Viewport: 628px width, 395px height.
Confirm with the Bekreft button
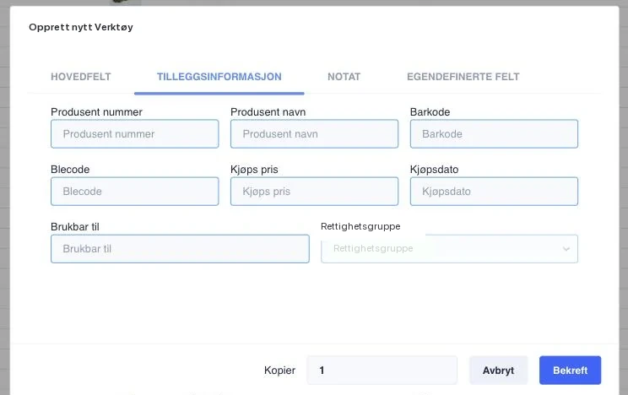[570, 371]
